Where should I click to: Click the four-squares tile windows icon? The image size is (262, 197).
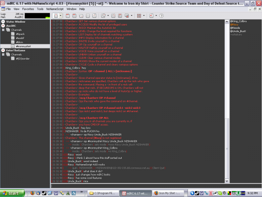click(x=139, y=16)
